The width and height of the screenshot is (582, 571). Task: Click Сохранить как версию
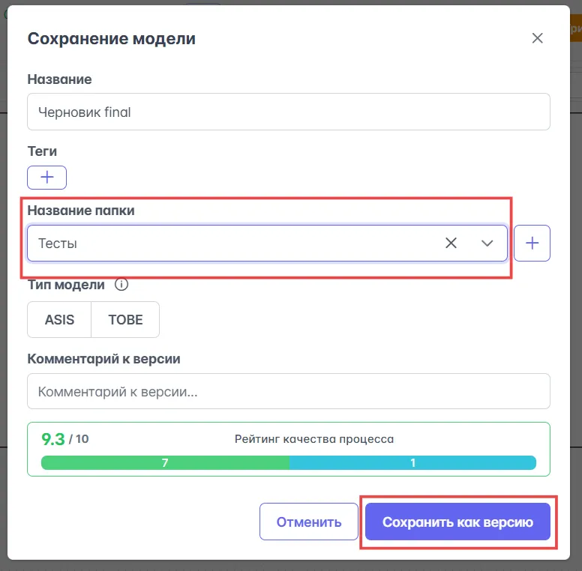457,522
